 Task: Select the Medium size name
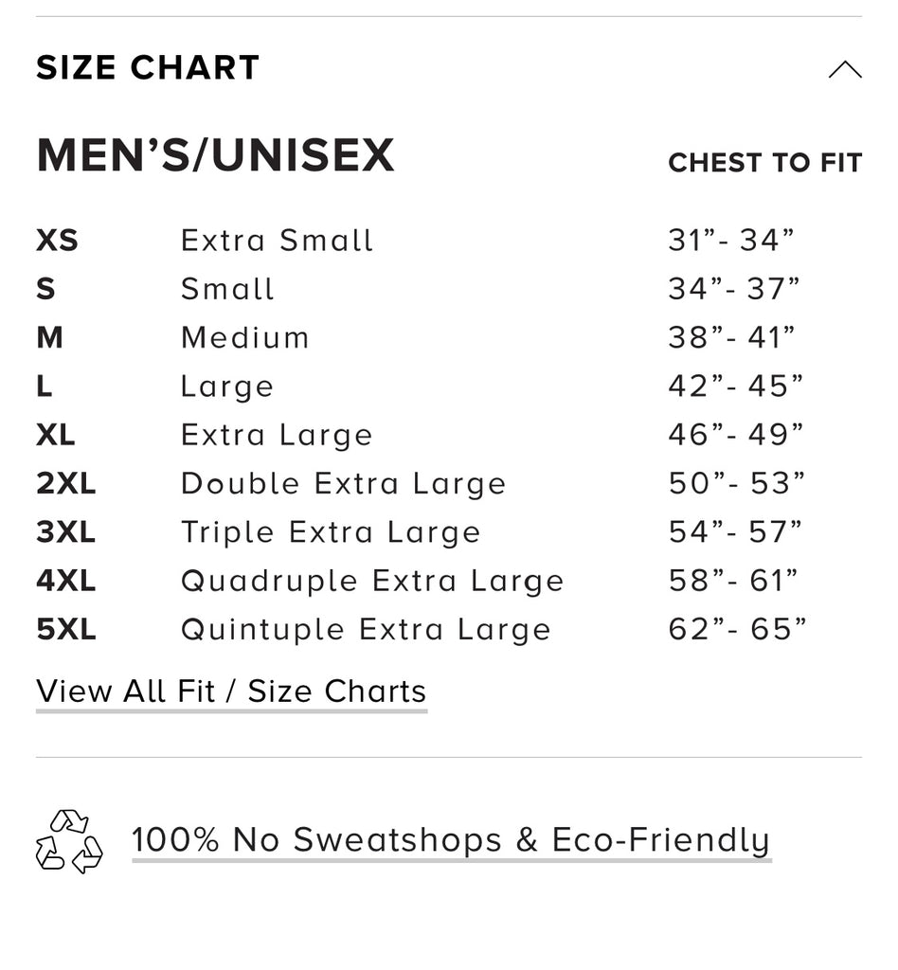click(245, 338)
